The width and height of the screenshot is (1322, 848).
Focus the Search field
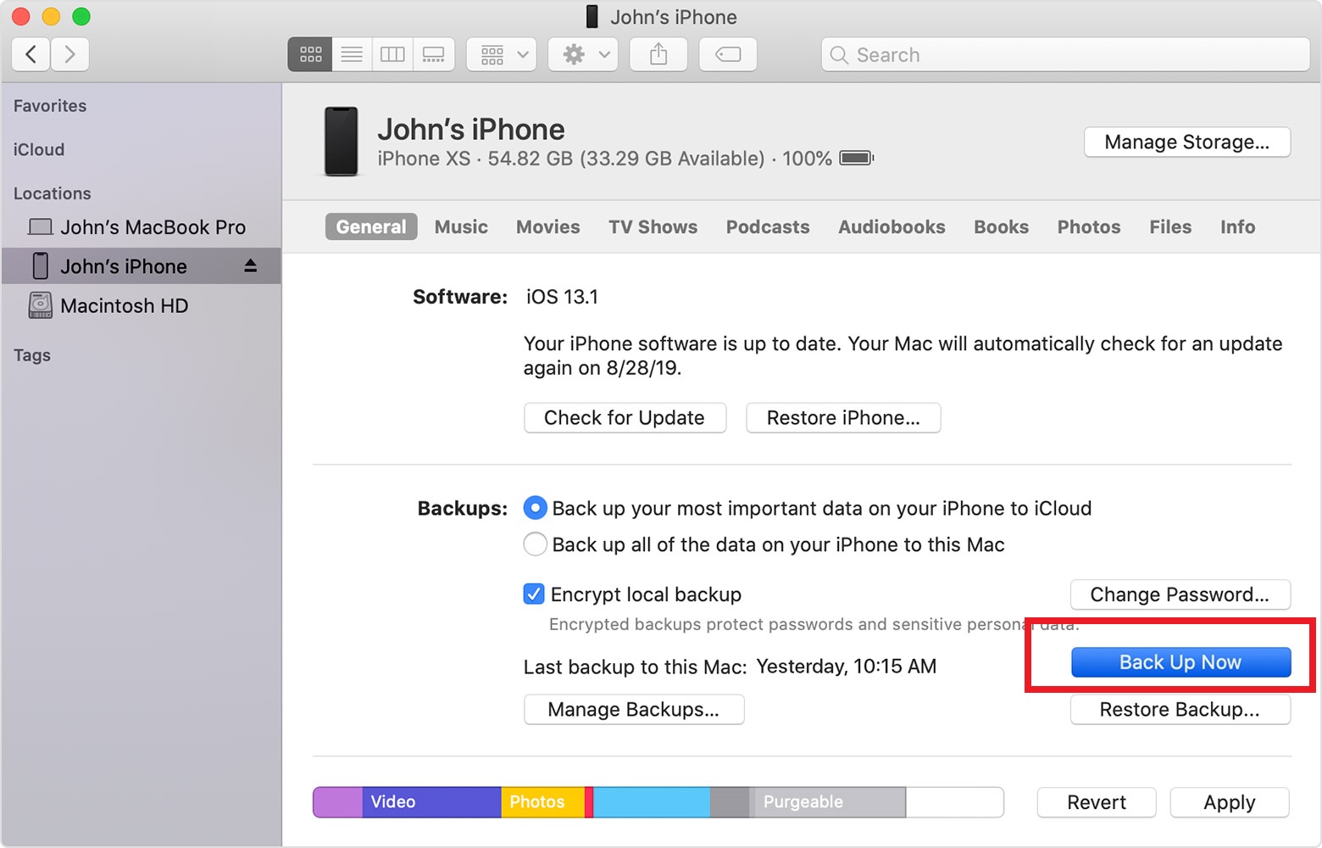[1065, 54]
